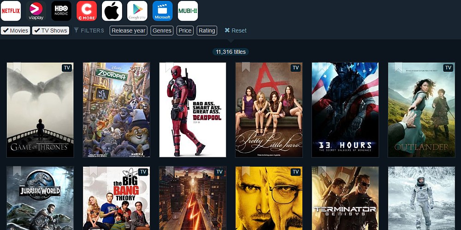Open the Release year filter
The image size is (461, 230).
(129, 30)
